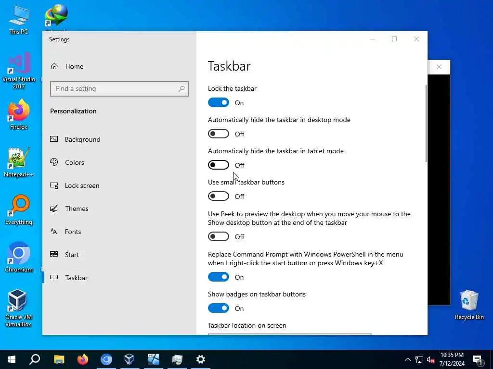This screenshot has height=369, width=493.
Task: Click the Colors palette icon in the sidebar
Action: tap(54, 162)
